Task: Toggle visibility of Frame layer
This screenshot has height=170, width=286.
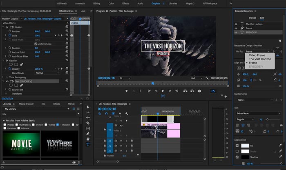Action: point(236,28)
